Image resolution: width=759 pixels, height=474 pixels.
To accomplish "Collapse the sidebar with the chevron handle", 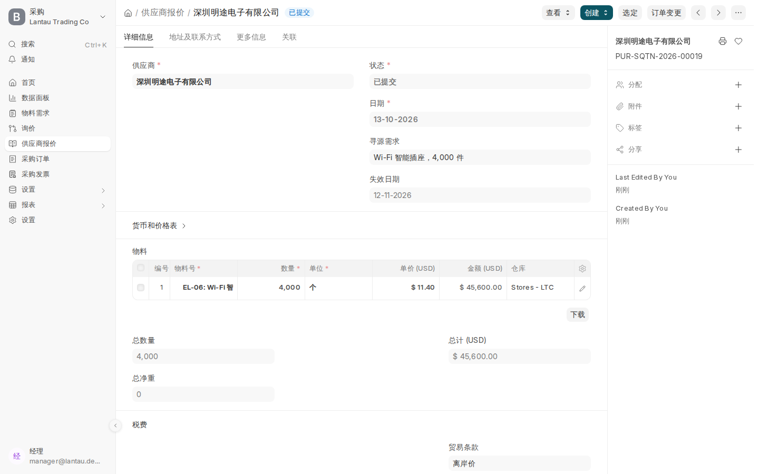I will 115,426.
